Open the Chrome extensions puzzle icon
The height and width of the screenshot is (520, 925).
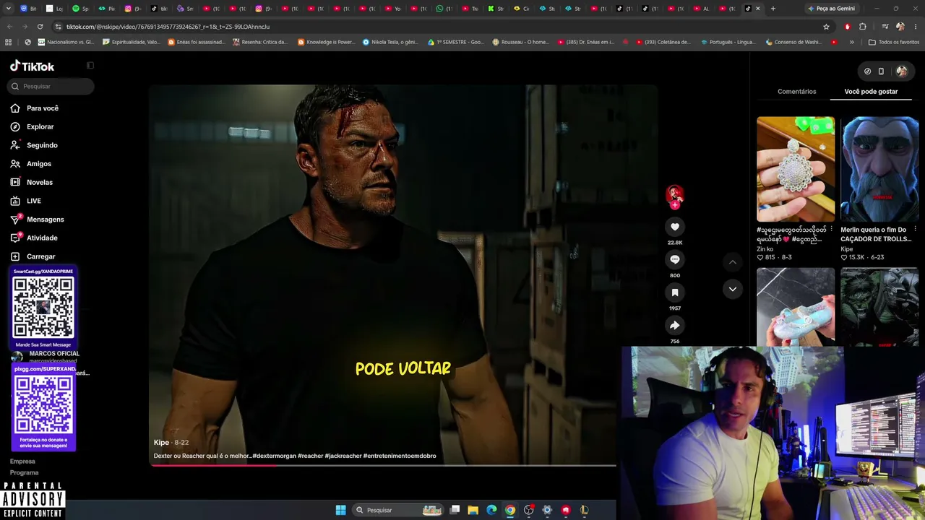pos(863,27)
